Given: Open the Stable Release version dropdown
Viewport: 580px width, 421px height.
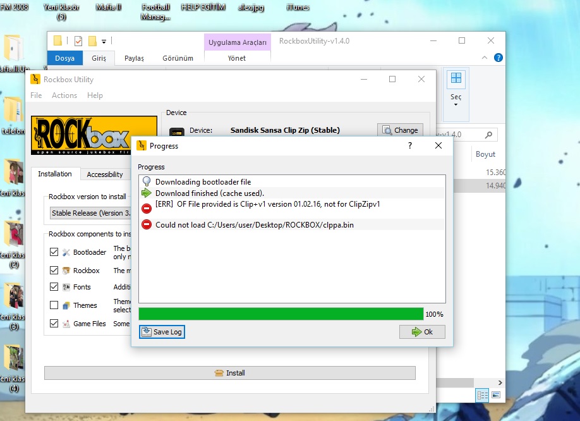Looking at the screenshot, I should click(90, 213).
